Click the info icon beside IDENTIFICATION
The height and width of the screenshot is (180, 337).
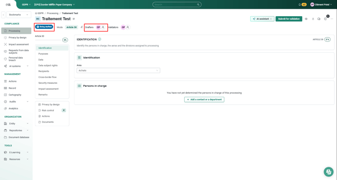99,40
